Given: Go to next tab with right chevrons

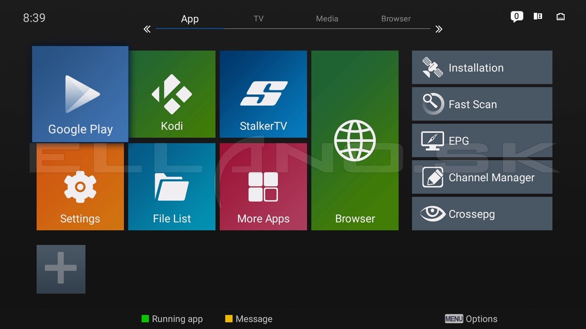Looking at the screenshot, I should pos(439,29).
